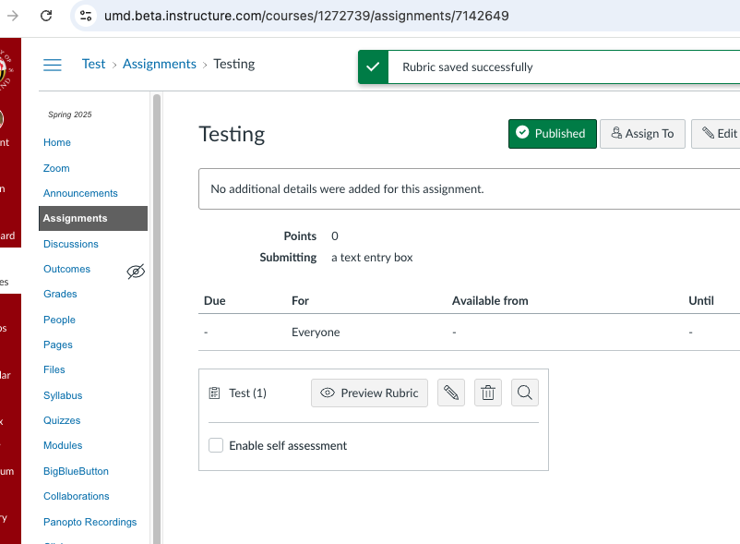
Task: Click the Testing breadcrumb text
Action: 233,64
